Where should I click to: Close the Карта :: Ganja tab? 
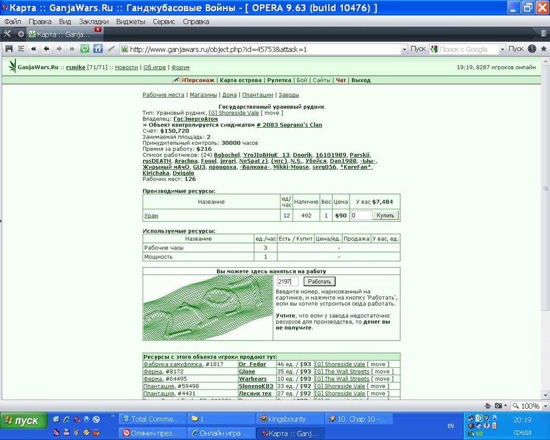point(98,30)
